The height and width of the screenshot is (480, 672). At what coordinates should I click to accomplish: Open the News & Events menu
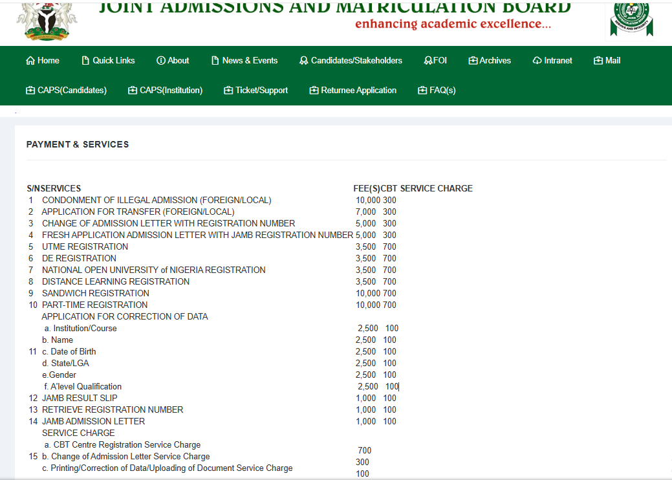[244, 61]
